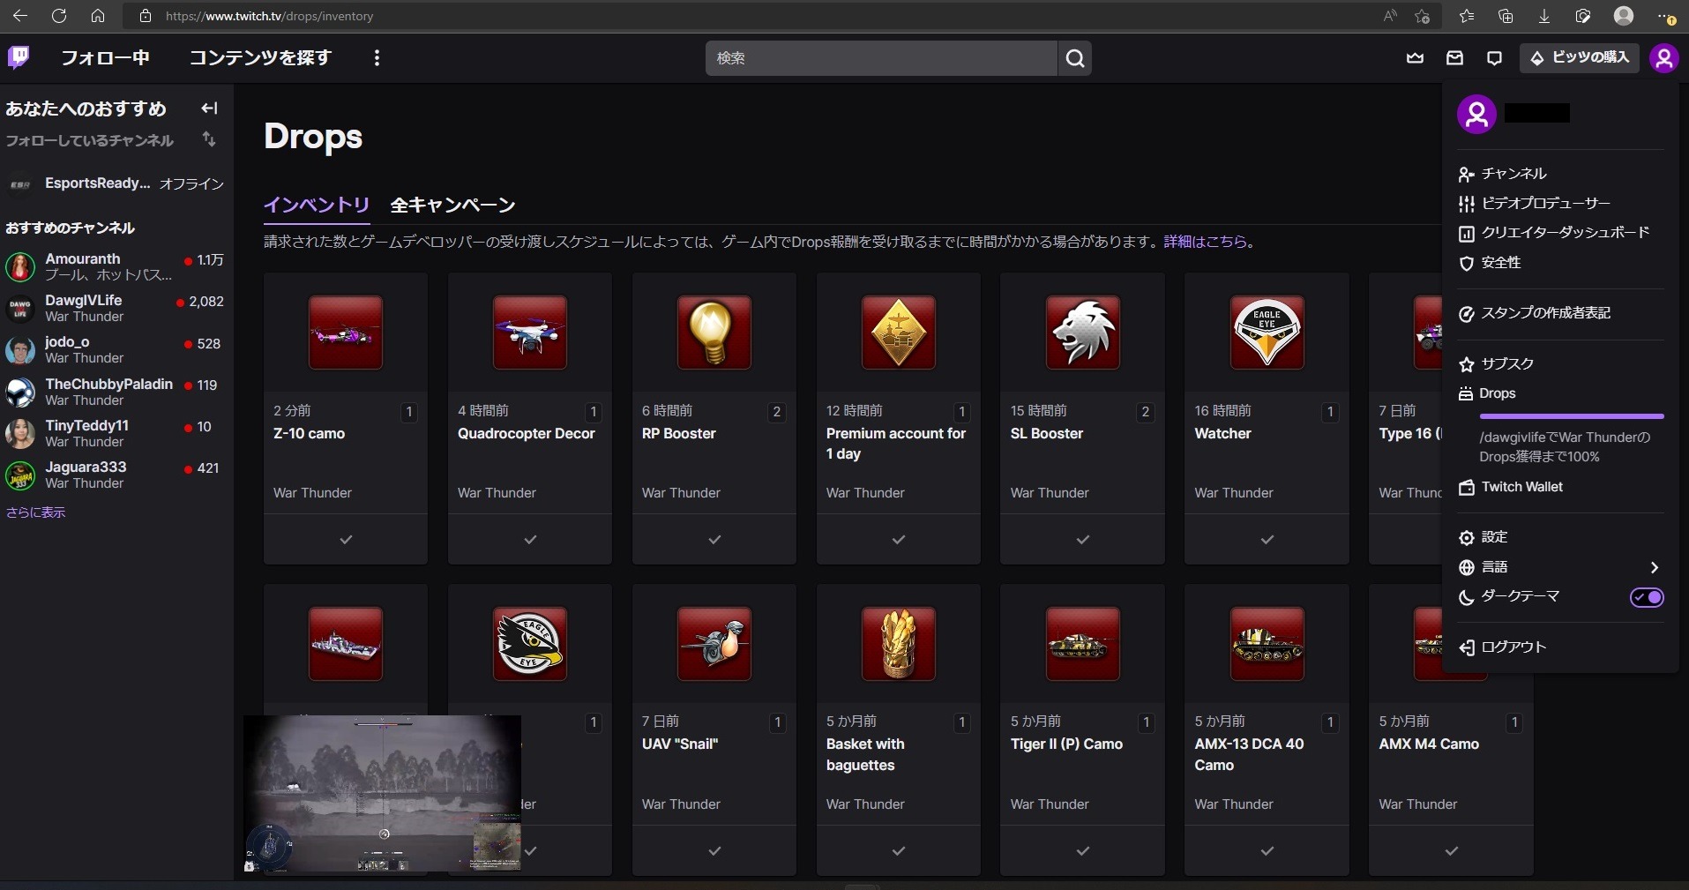
Task: Open browser collections icon
Action: [x=1506, y=16]
